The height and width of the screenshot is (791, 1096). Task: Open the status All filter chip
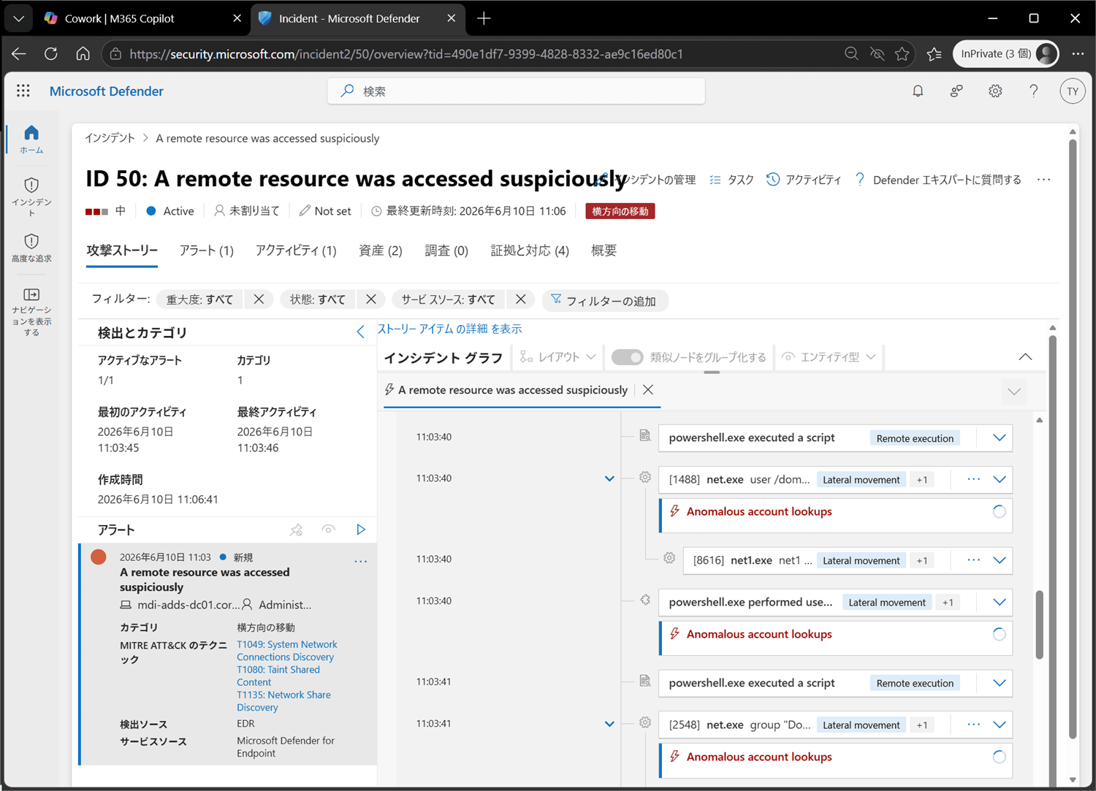(x=318, y=299)
